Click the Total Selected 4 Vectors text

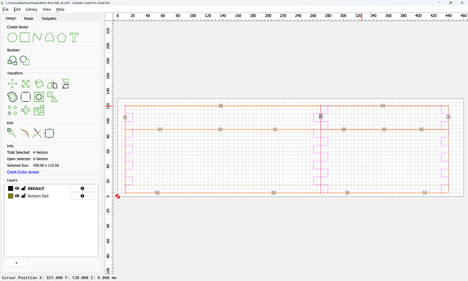pyautogui.click(x=27, y=152)
